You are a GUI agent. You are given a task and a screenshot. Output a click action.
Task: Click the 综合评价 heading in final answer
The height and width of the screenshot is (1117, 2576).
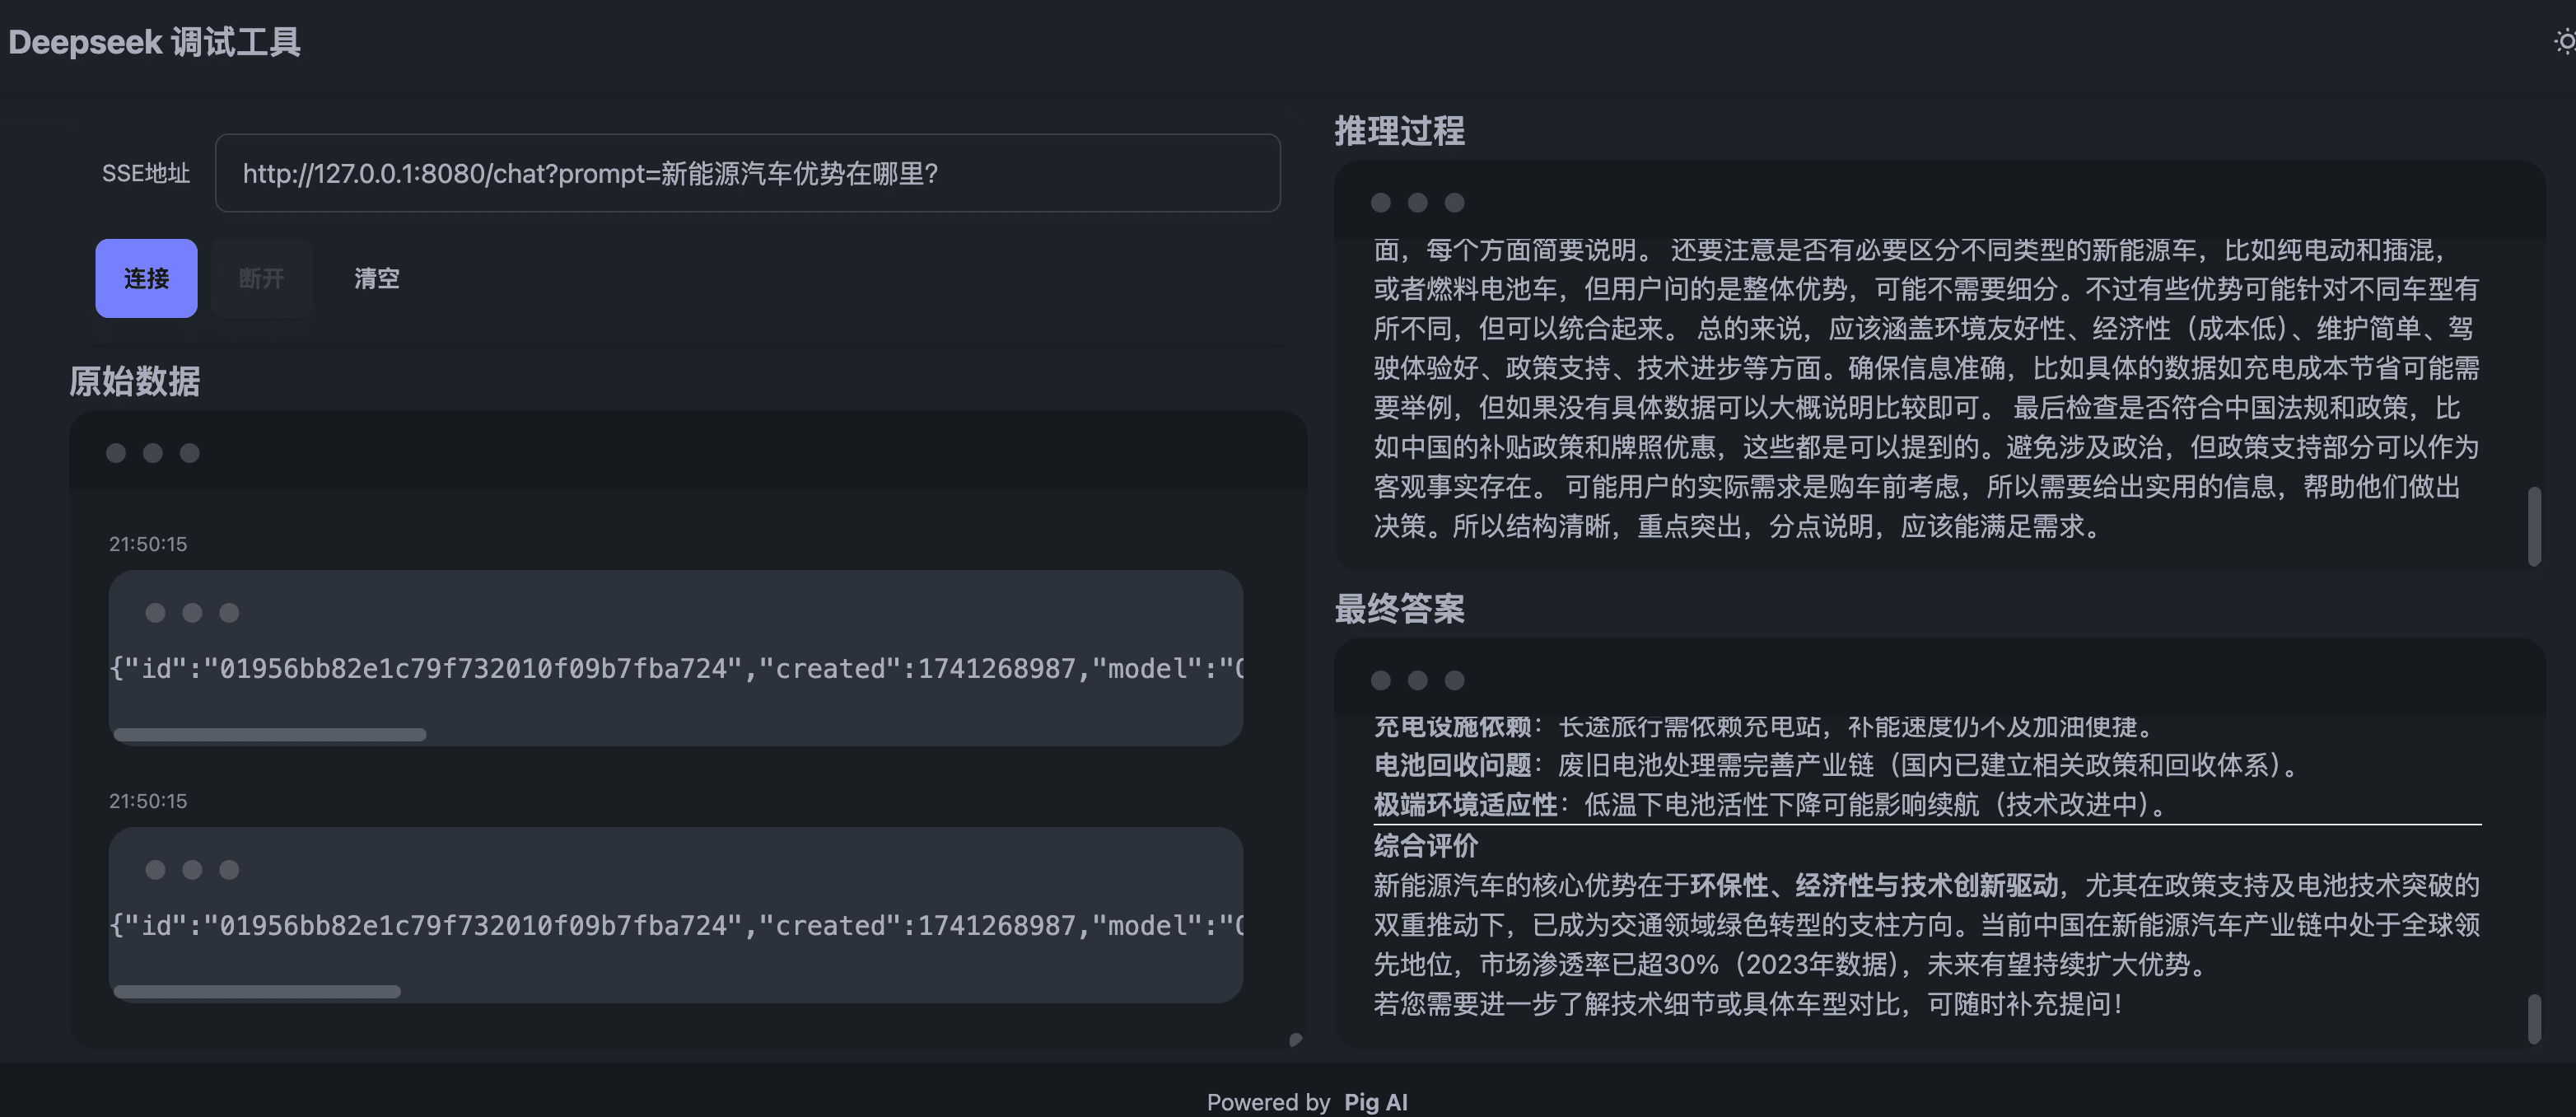(x=1425, y=845)
